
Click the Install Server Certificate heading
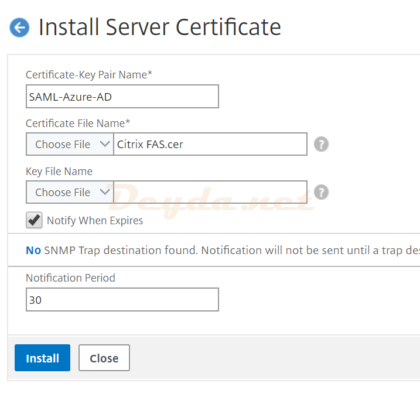pos(159,27)
